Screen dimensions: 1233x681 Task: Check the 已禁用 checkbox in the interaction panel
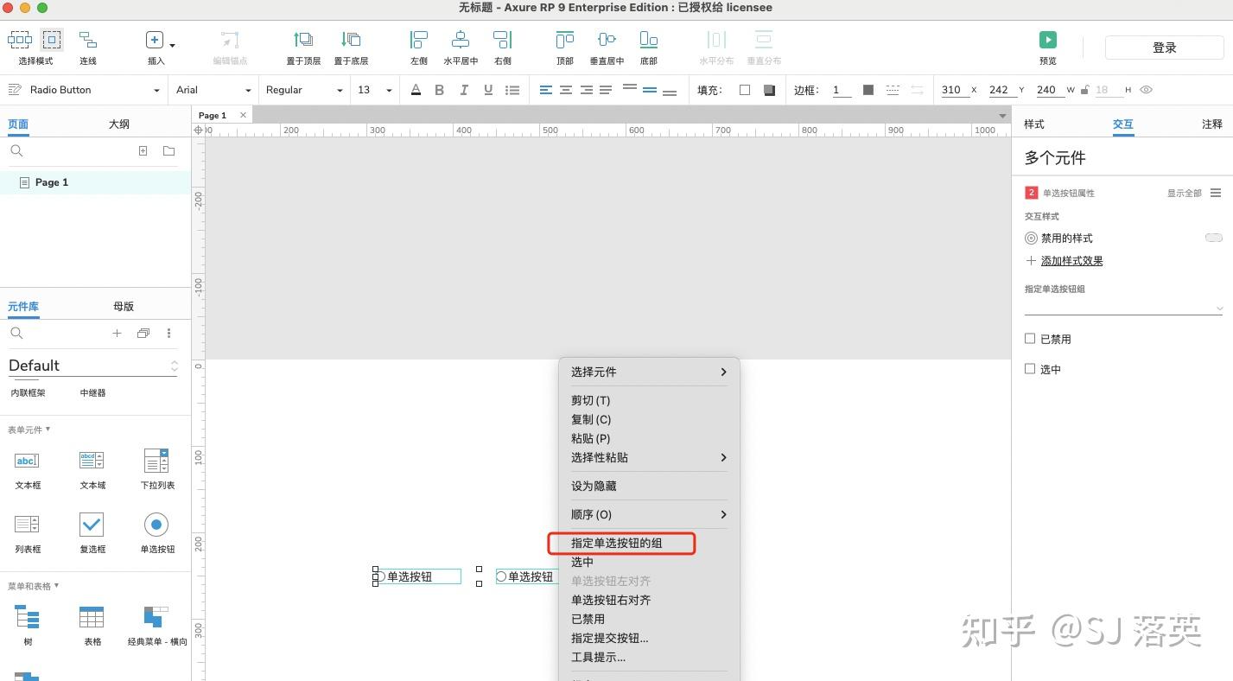point(1030,338)
